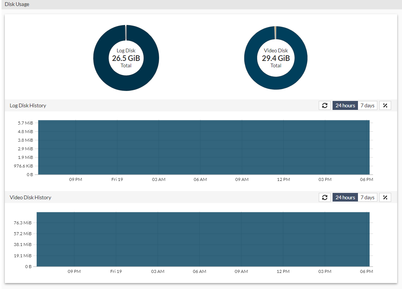Select 24 hours for Log Disk History
Screen dimensions: 402x289
tap(345, 105)
